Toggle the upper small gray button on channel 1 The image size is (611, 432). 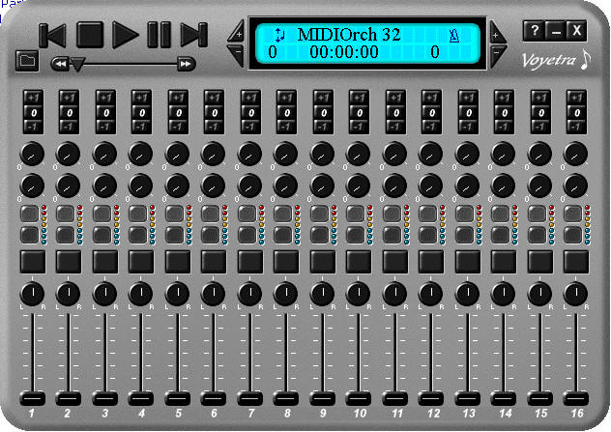(x=29, y=214)
